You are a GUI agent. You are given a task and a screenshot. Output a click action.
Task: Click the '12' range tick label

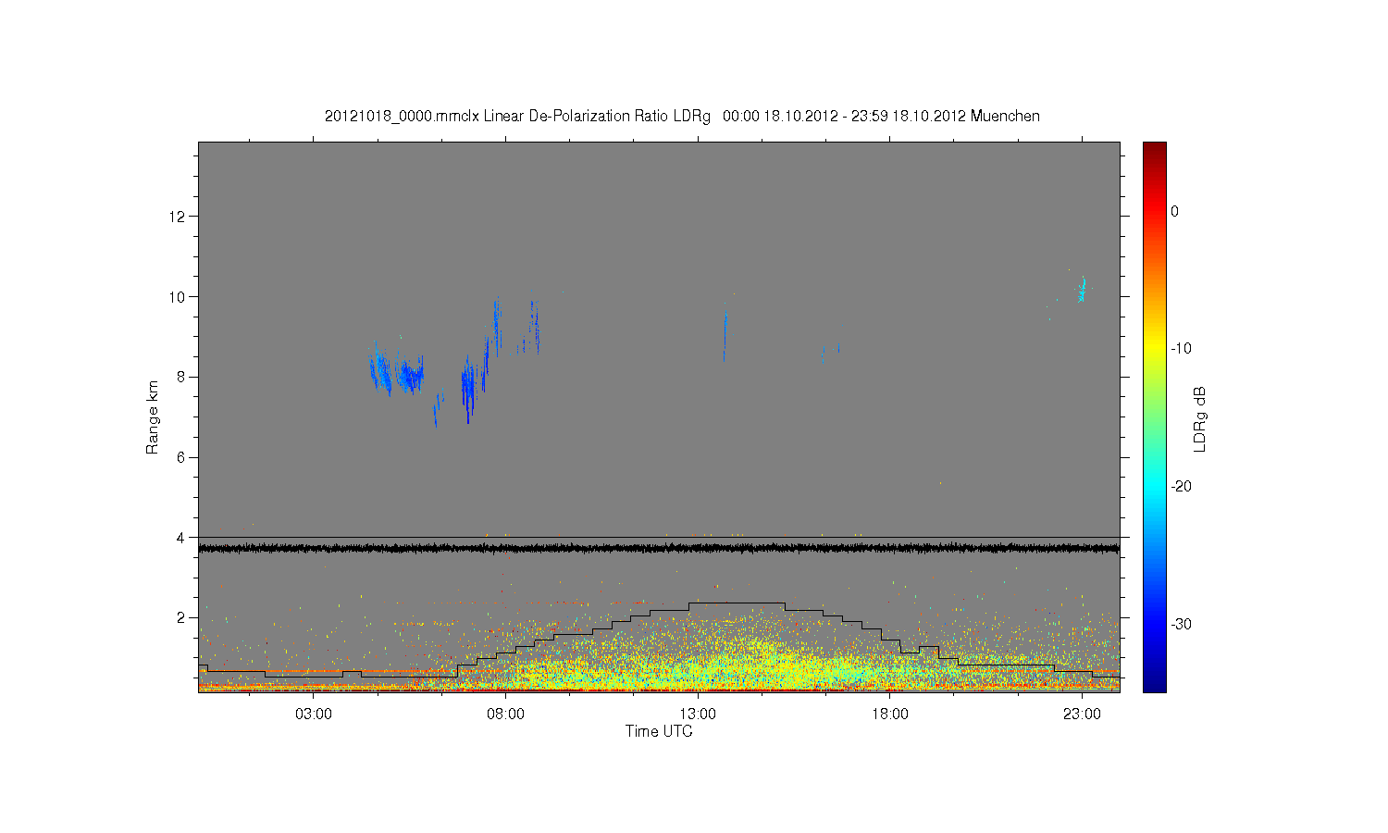point(178,217)
